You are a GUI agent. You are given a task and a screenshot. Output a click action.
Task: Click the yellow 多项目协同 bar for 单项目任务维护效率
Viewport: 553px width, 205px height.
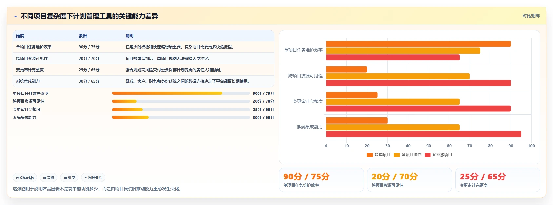pyautogui.click(x=403, y=51)
